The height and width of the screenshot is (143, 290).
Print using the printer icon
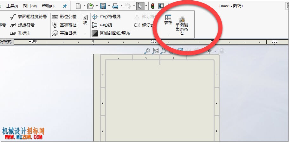(115, 6)
